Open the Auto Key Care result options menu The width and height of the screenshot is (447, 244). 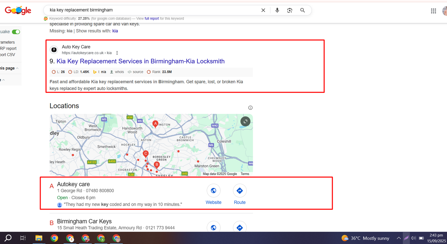click(x=117, y=53)
